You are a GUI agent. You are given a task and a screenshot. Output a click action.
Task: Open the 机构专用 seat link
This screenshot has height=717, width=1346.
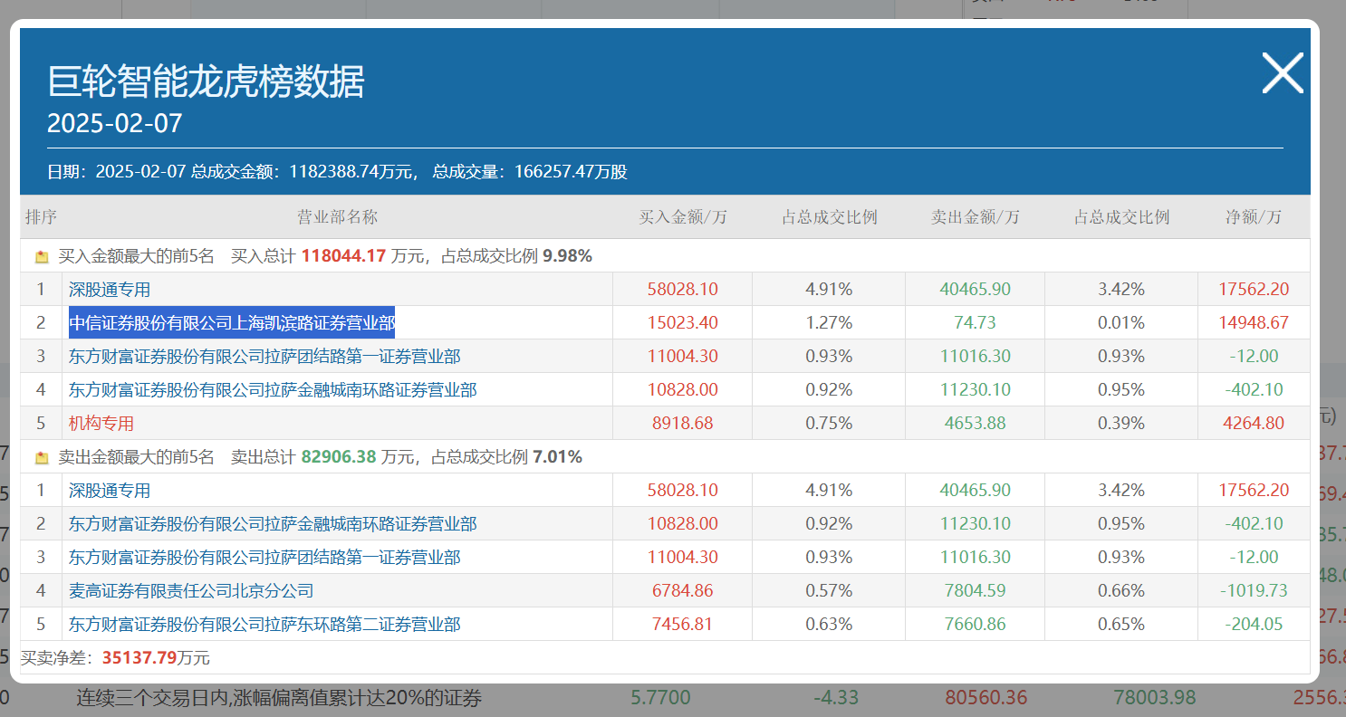coord(101,424)
